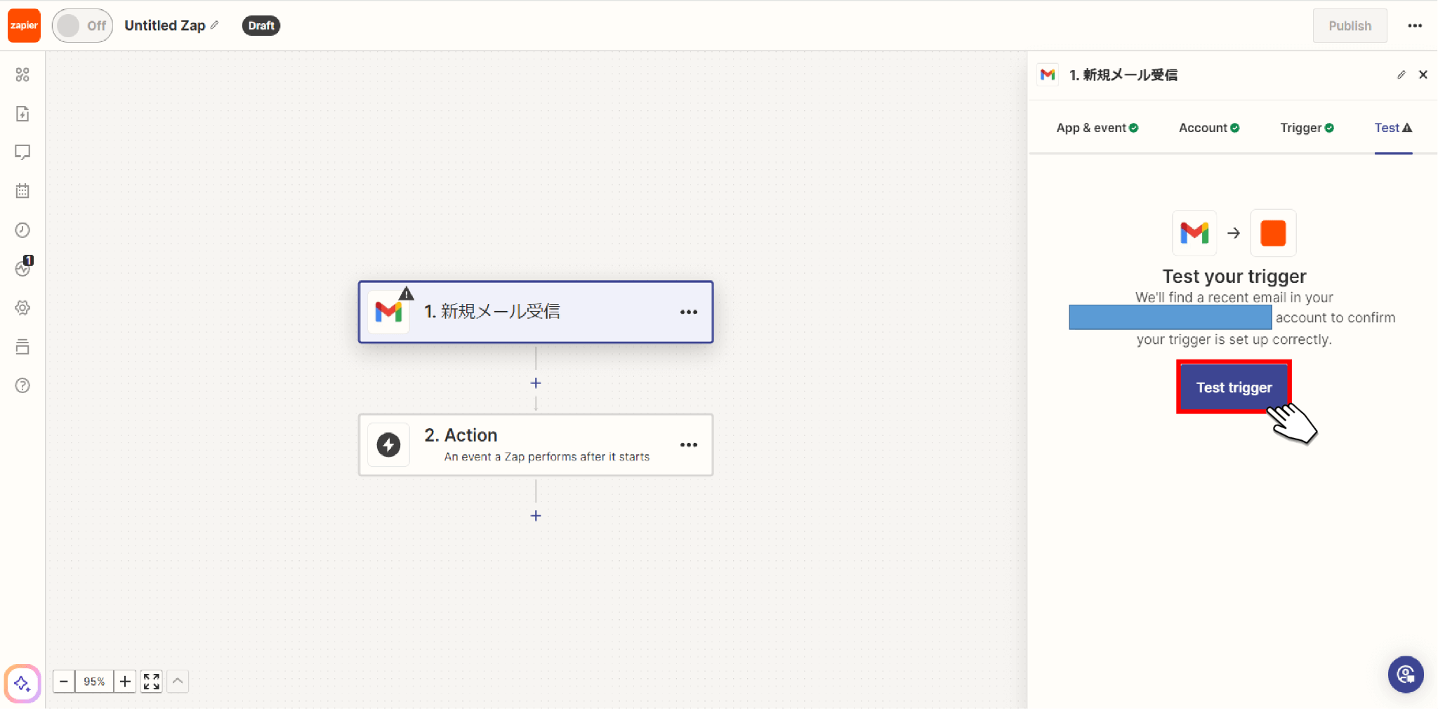
Task: Click the Untitled Zap title text
Action: [165, 25]
